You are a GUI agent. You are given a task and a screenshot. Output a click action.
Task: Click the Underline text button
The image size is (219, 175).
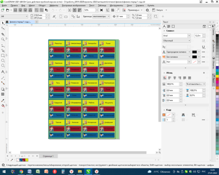(x=204, y=46)
